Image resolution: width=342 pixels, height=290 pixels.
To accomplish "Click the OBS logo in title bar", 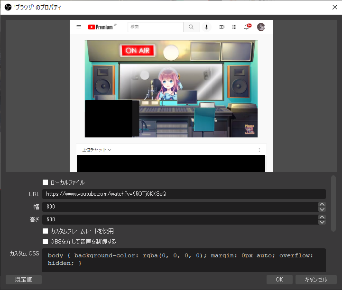I will pos(8,8).
